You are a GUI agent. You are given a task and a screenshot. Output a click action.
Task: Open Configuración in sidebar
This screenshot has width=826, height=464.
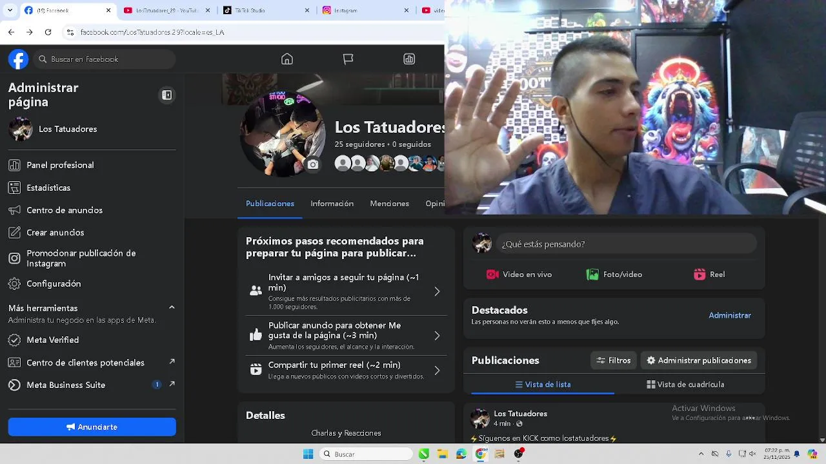[x=90, y=284]
